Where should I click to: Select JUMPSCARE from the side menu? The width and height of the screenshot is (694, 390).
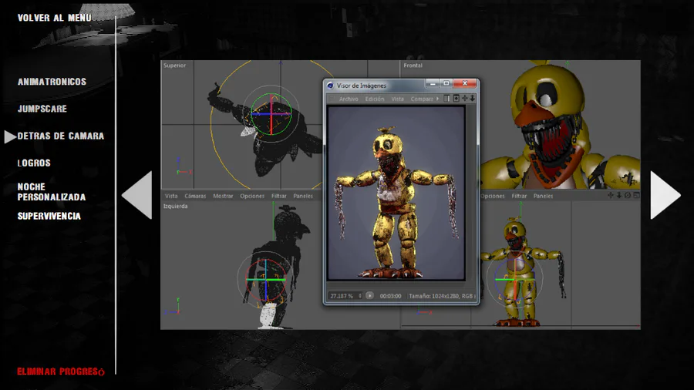(42, 109)
